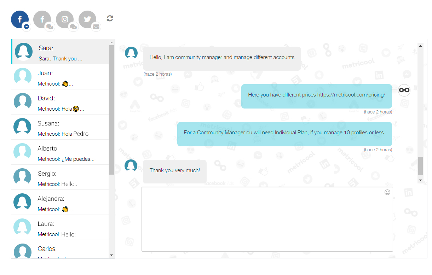Image resolution: width=432 pixels, height=275 pixels.
Task: Click conversation list scrollbar down arrow
Action: click(x=112, y=255)
